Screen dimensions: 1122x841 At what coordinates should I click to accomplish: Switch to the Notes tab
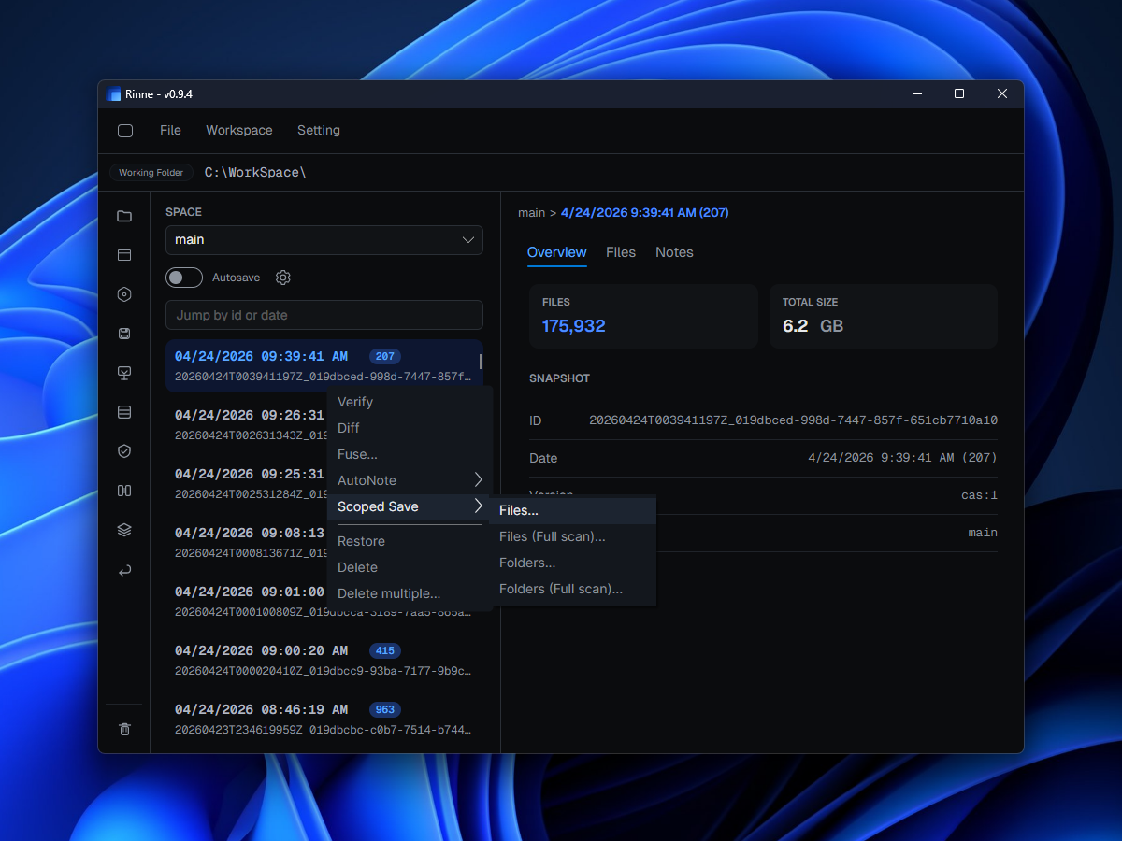[x=674, y=252]
